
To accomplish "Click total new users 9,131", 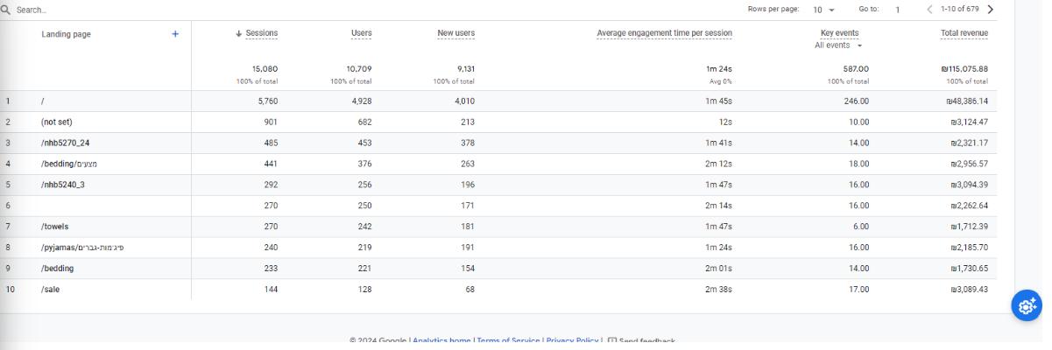I will point(464,68).
